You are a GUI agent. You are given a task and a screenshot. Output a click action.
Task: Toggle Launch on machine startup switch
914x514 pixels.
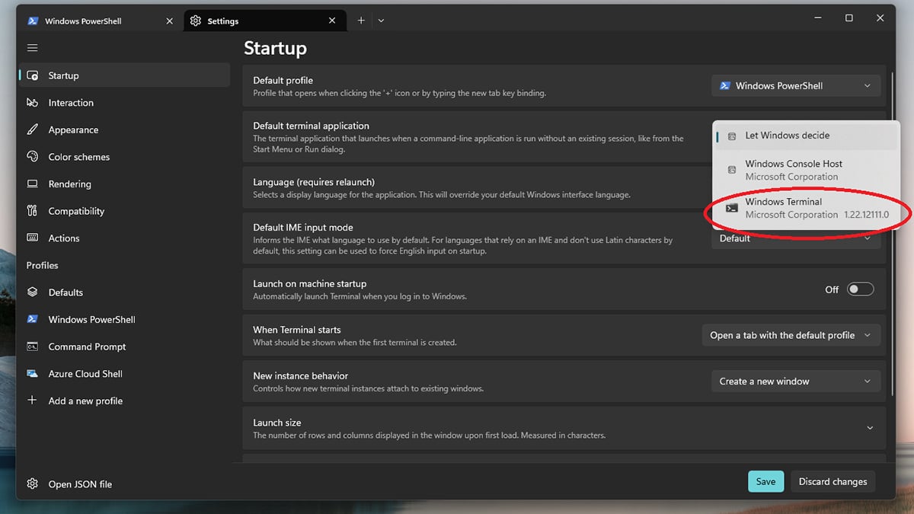click(x=861, y=289)
